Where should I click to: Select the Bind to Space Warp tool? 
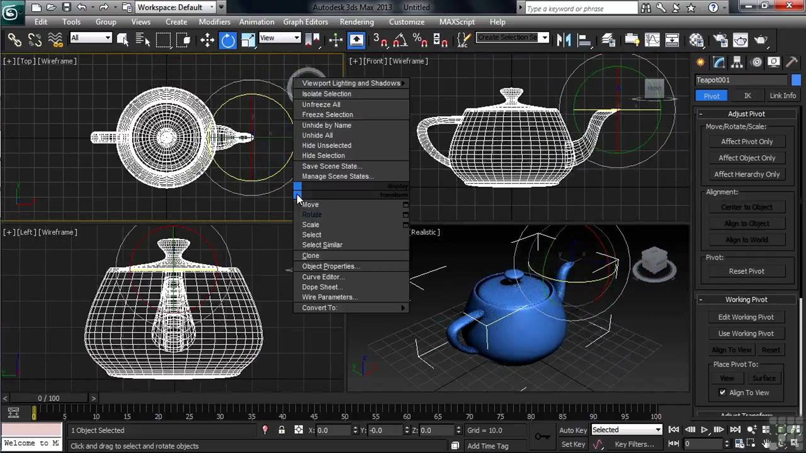pyautogui.click(x=55, y=40)
